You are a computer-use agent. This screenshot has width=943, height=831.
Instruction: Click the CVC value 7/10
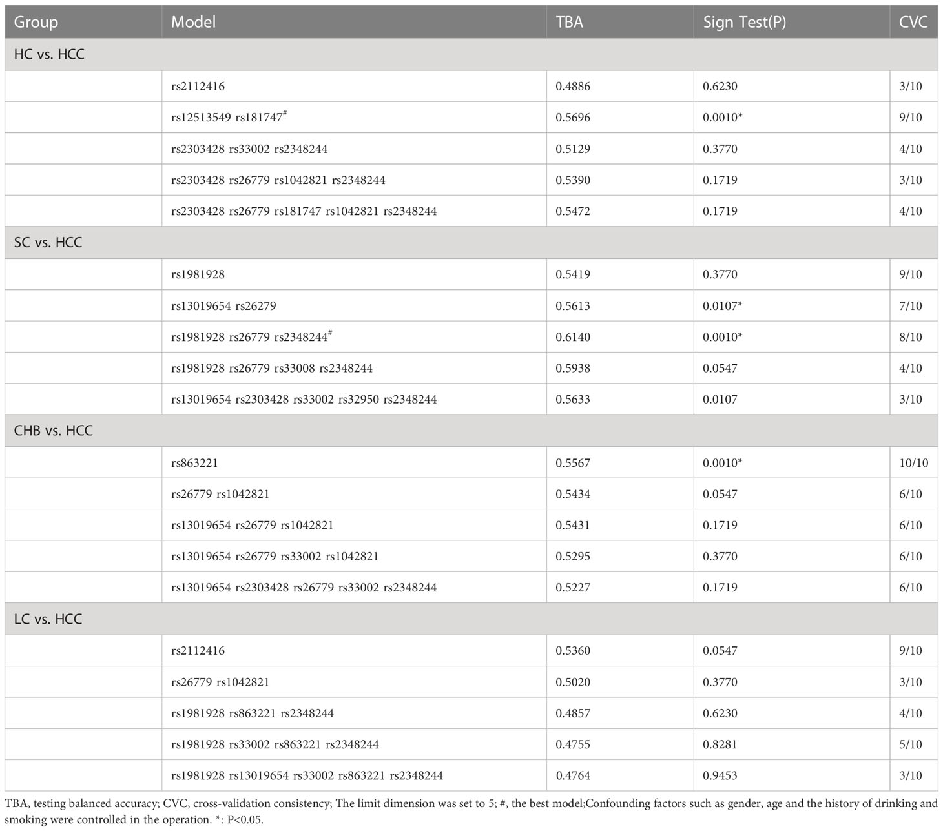coord(911,305)
